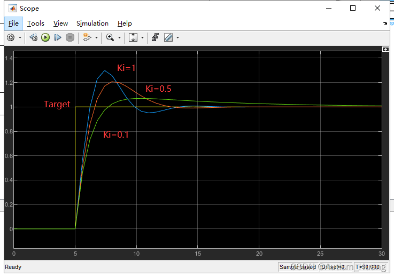Screen dimensions: 394x277
Task: Maximize the Scope window
Action: tap(353, 9)
